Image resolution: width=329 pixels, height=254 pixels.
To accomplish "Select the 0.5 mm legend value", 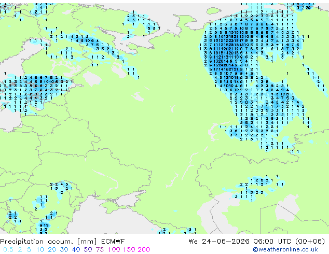I will tap(8, 250).
